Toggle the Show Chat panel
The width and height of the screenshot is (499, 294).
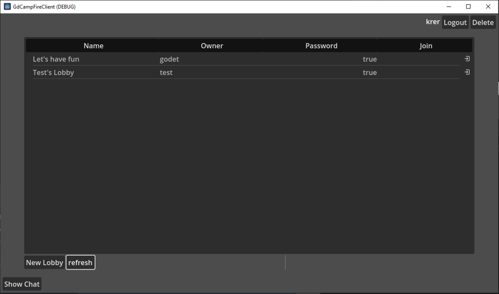click(x=22, y=284)
